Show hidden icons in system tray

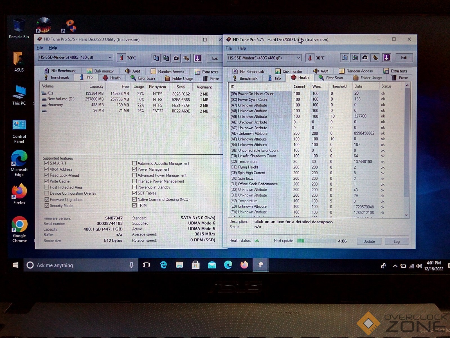coord(395,266)
